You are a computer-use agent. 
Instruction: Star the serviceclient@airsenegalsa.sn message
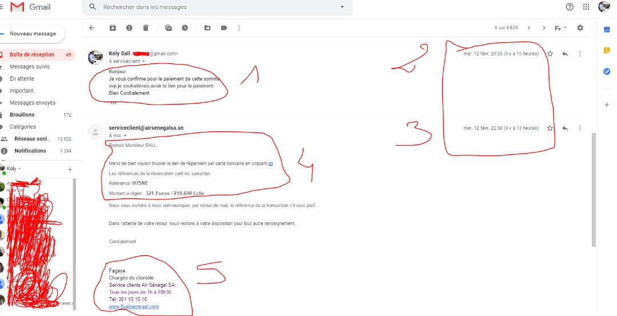(x=550, y=128)
